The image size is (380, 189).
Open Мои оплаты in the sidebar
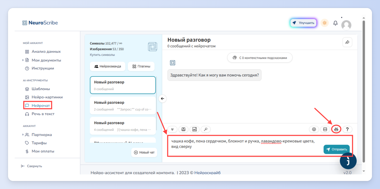click(40, 151)
